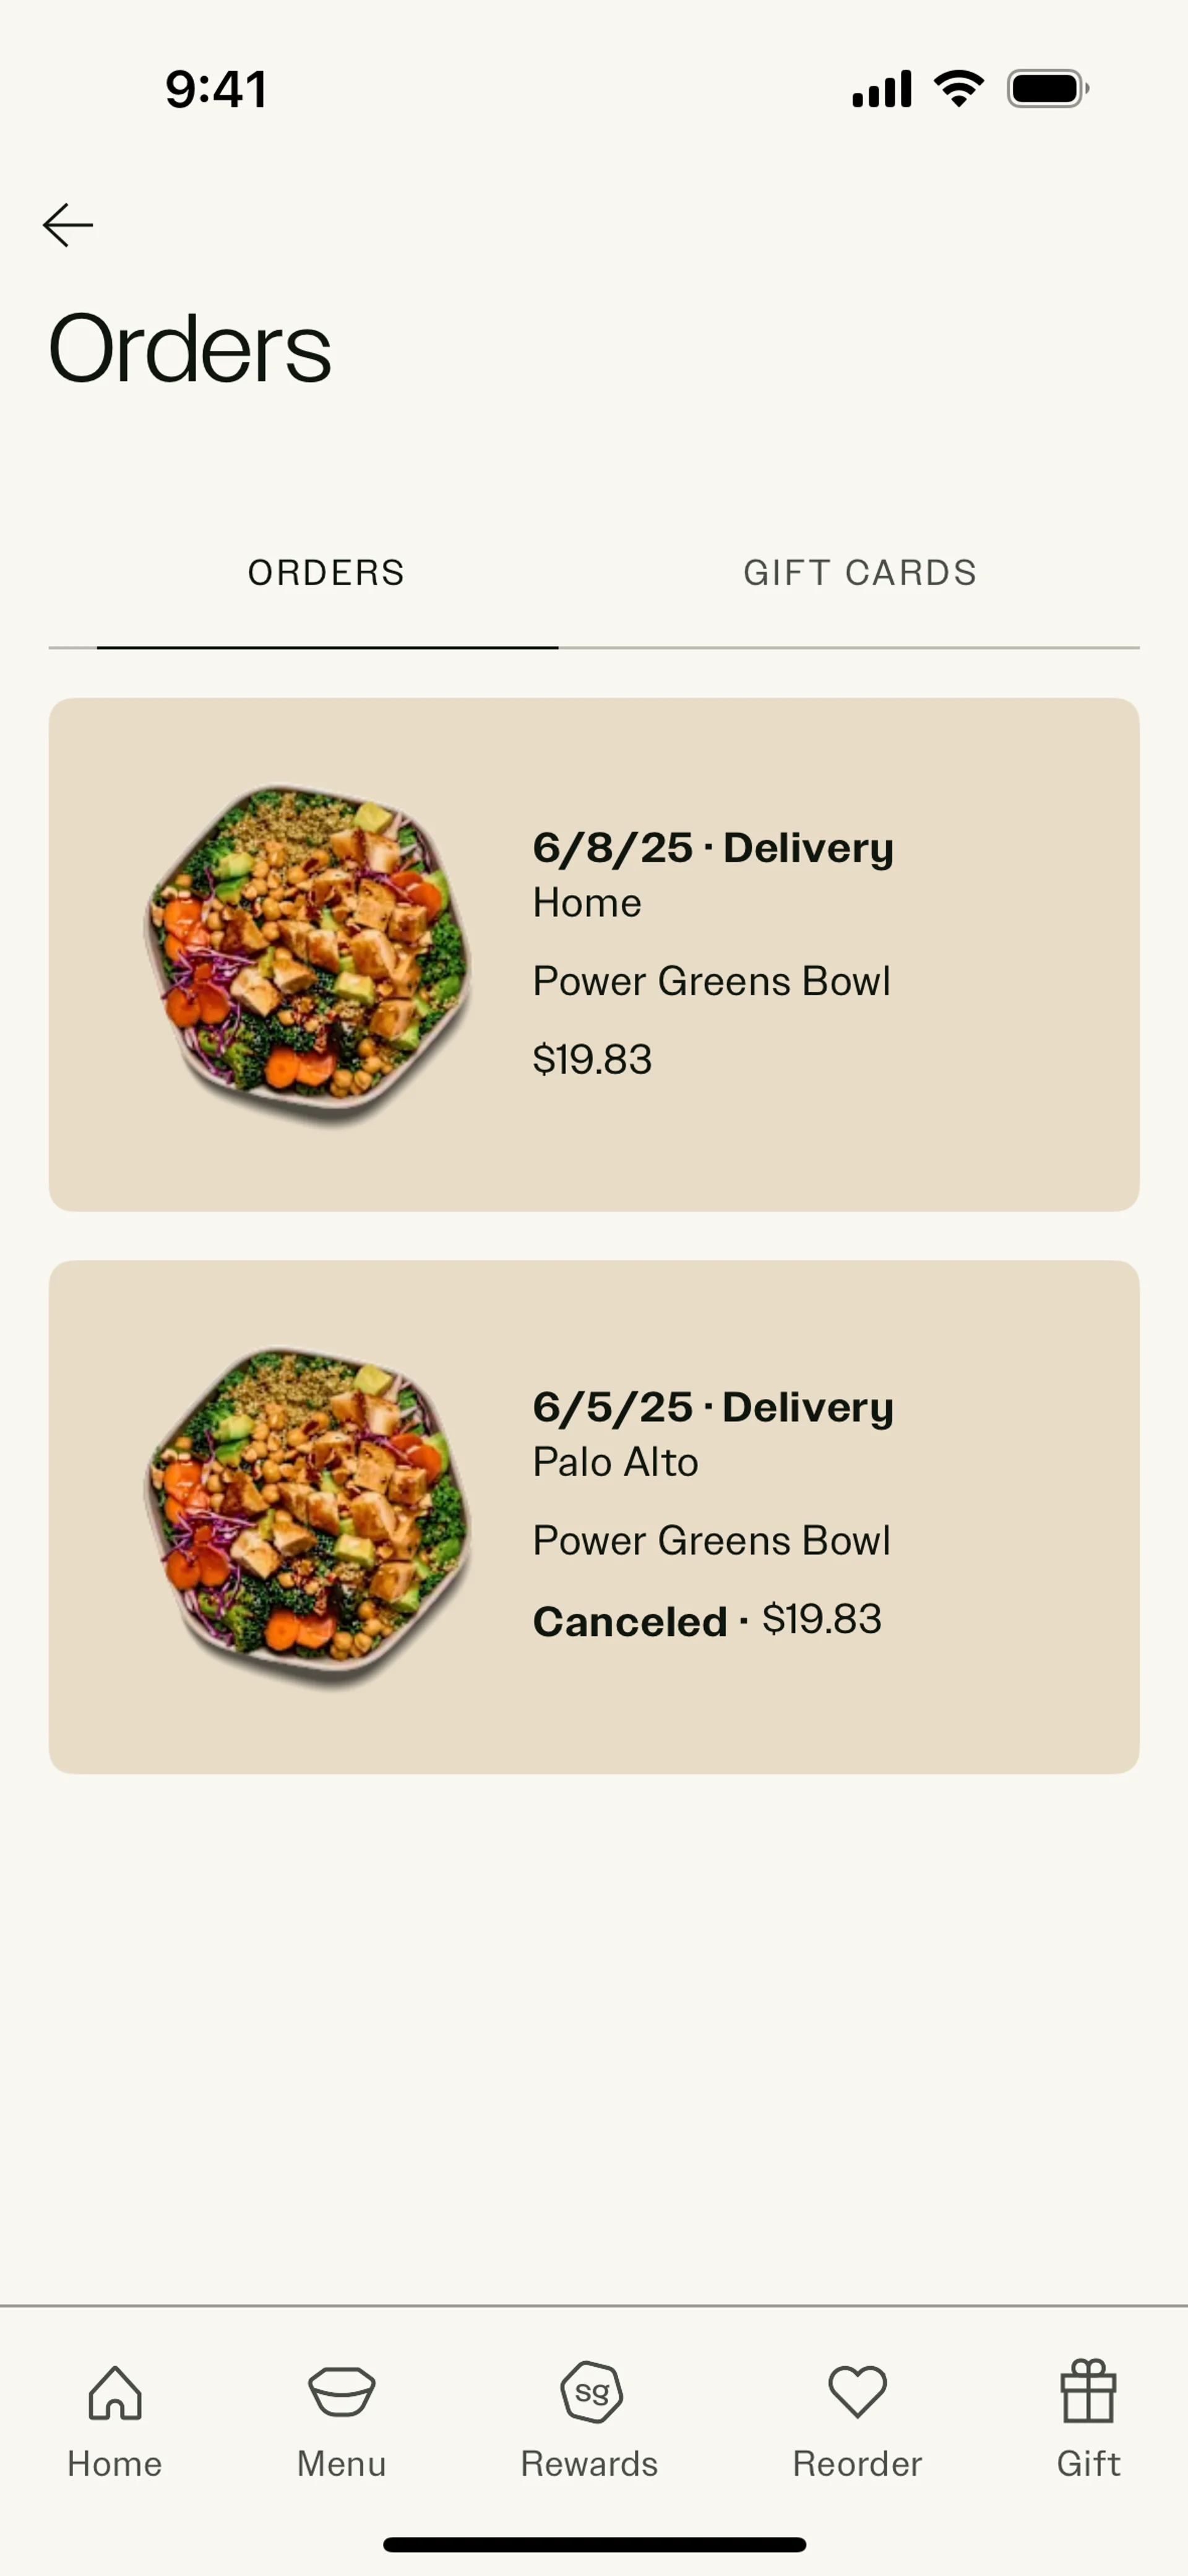Tap the 9:41 clock in status bar
The image size is (1188, 2576).
click(x=216, y=89)
